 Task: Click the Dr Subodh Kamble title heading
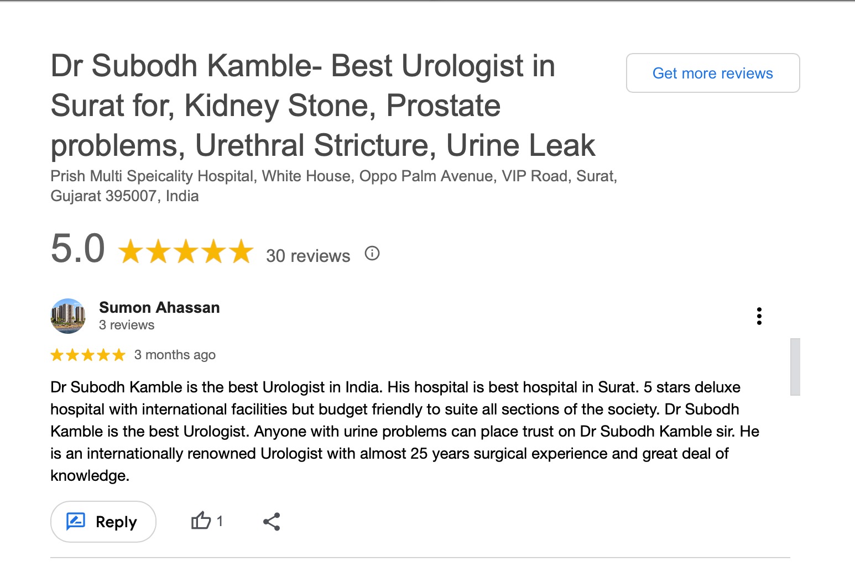click(323, 105)
